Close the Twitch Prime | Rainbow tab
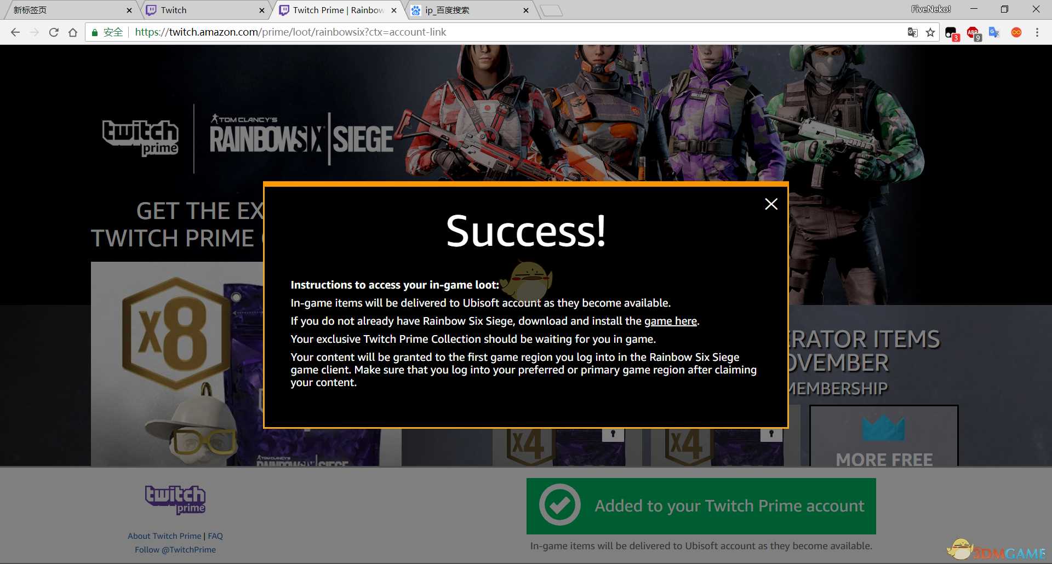The height and width of the screenshot is (564, 1052). coord(394,10)
